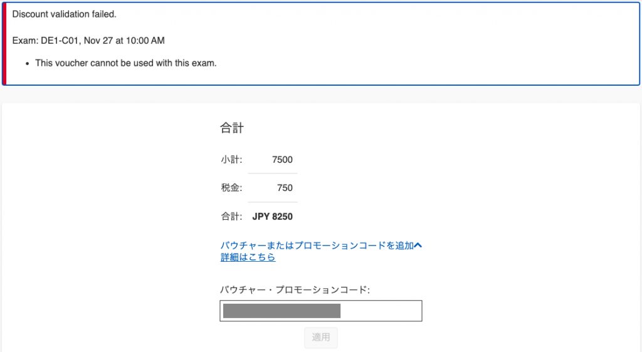The height and width of the screenshot is (352, 642).
Task: Open the 詳細はこちら link
Action: click(248, 257)
